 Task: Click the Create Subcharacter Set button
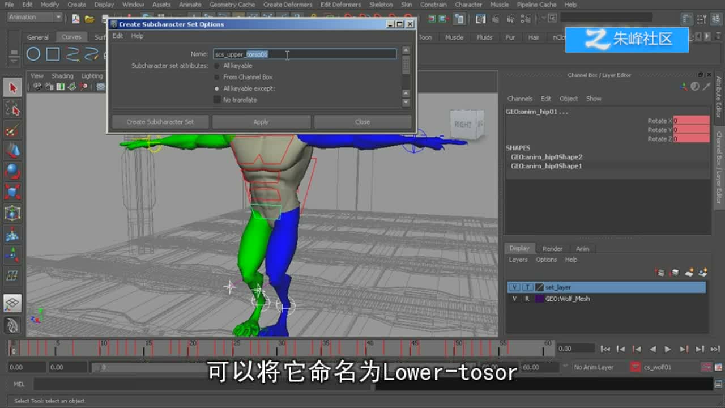[x=160, y=122]
